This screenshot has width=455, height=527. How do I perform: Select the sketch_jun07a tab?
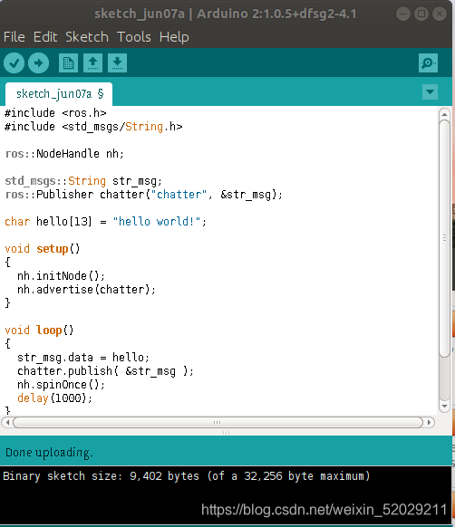[59, 94]
